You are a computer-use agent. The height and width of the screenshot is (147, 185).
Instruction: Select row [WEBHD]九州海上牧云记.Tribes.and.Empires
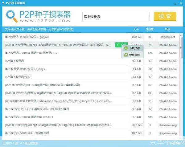pos(91,101)
